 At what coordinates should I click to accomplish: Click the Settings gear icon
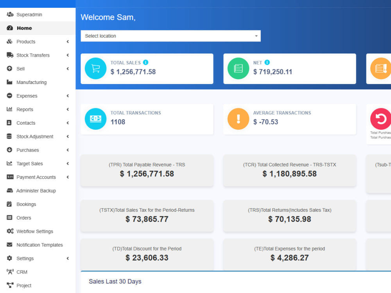click(x=9, y=258)
